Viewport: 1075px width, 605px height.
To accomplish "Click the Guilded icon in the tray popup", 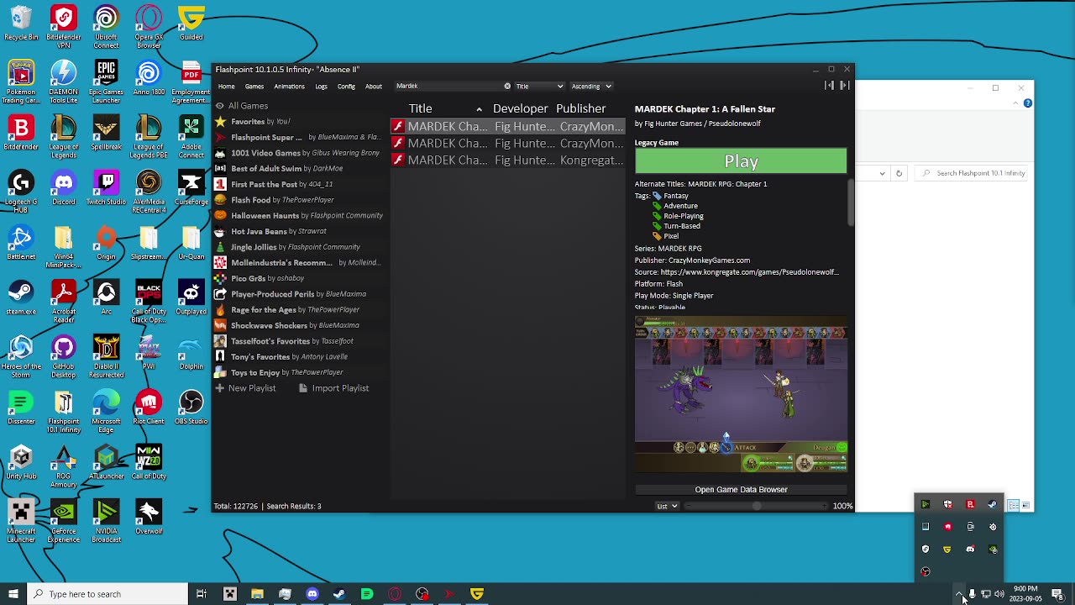I will point(947,549).
